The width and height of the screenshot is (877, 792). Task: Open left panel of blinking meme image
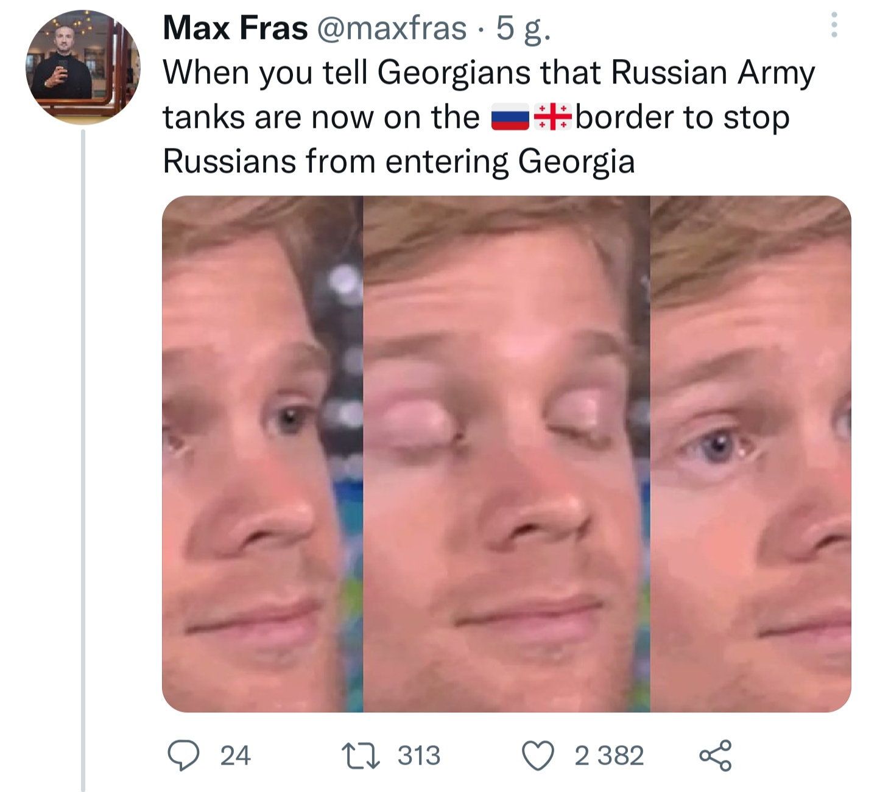(262, 454)
